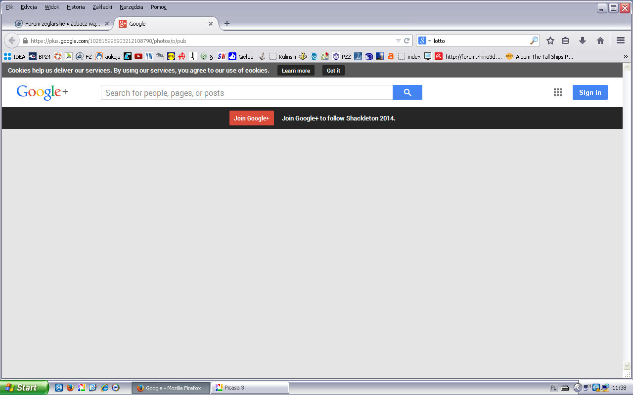Open the Plik menu
Screen dimensions: 633x395
point(9,7)
